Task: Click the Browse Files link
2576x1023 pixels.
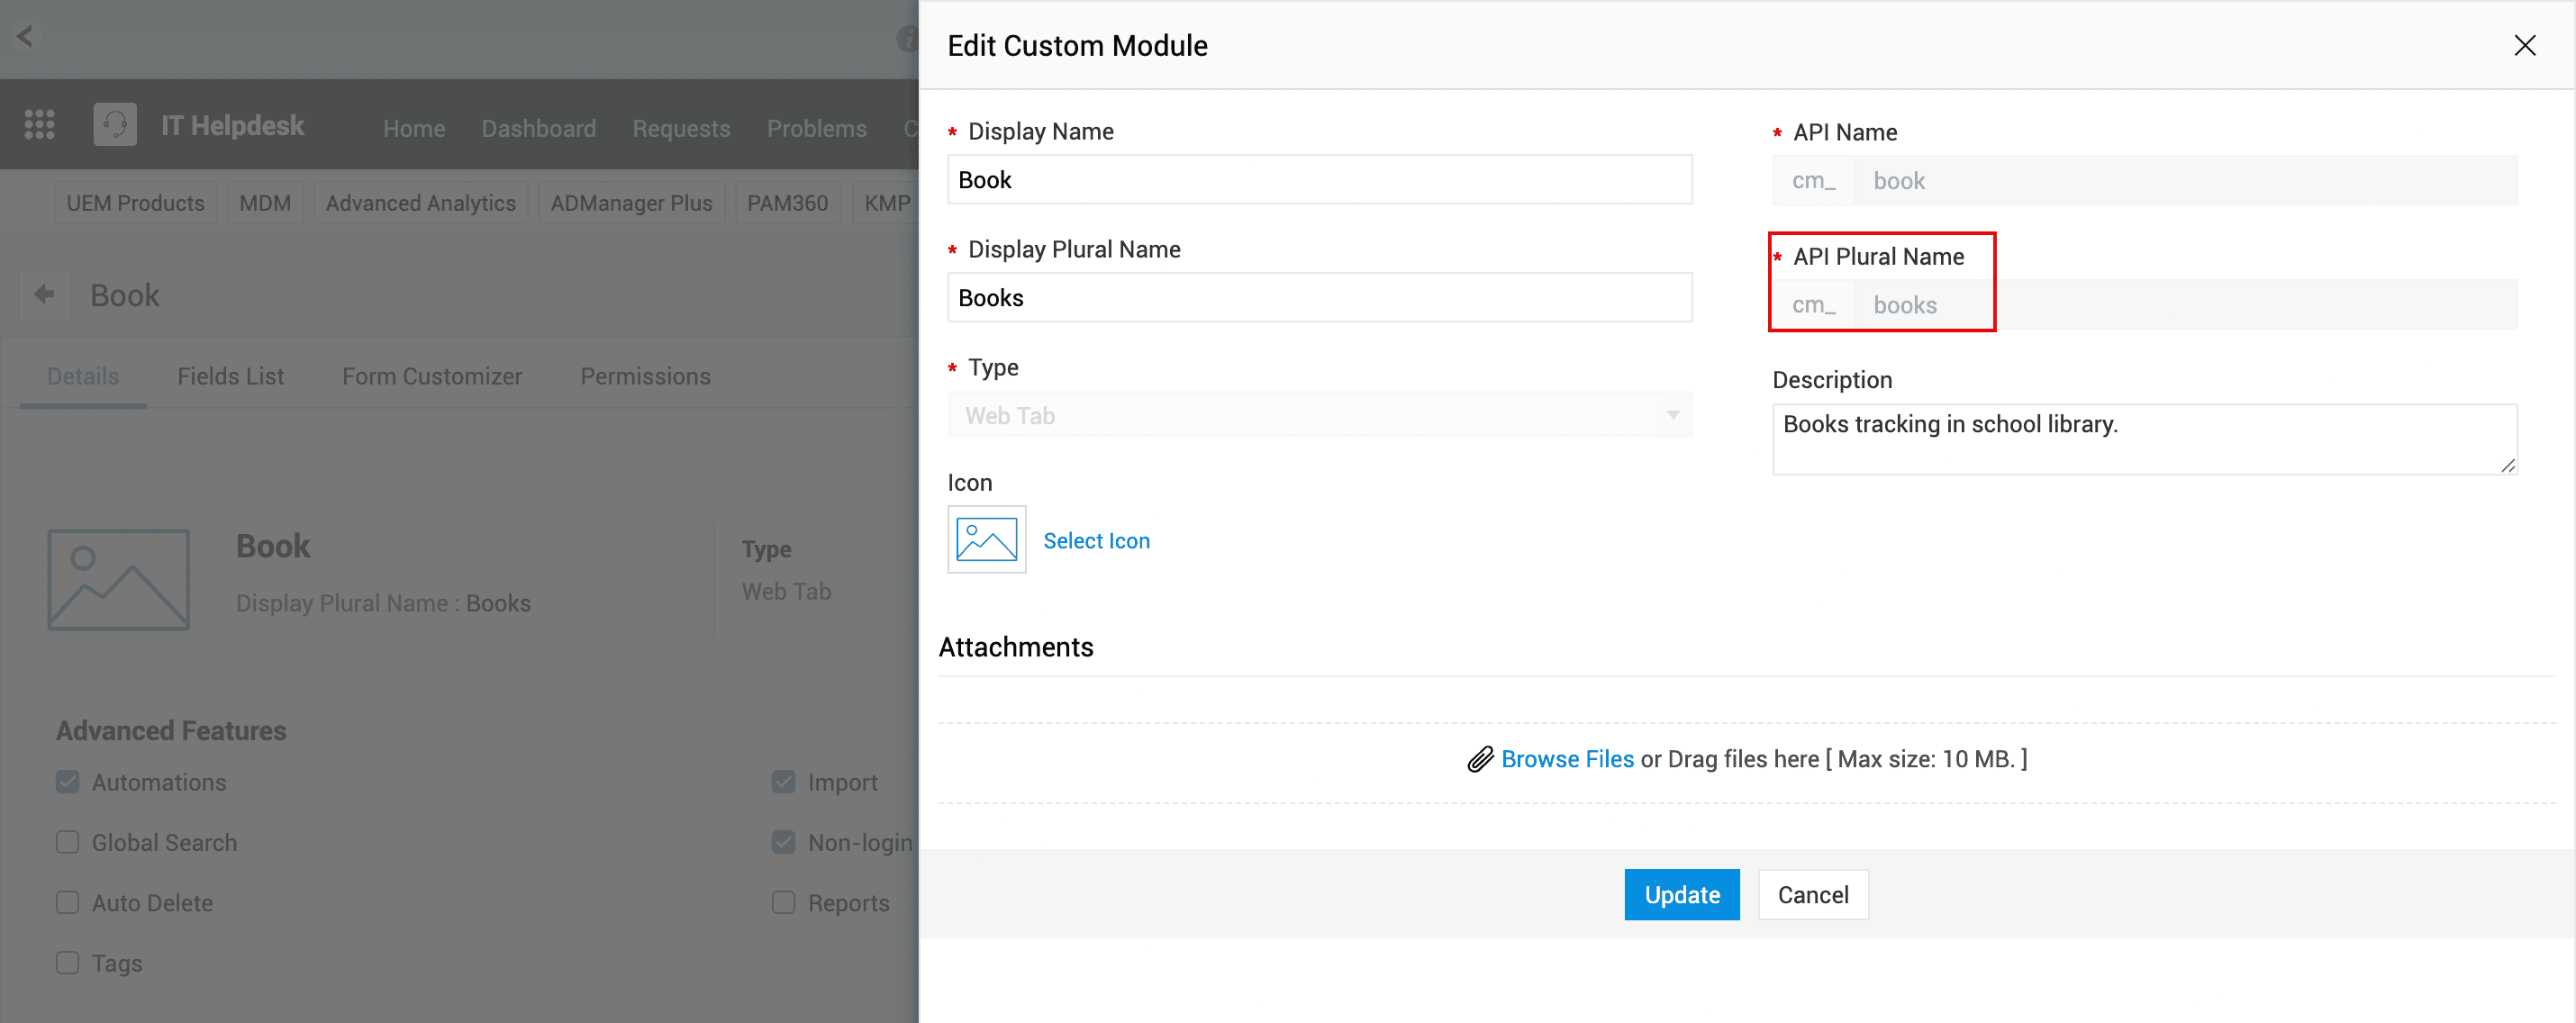Action: pos(1567,760)
